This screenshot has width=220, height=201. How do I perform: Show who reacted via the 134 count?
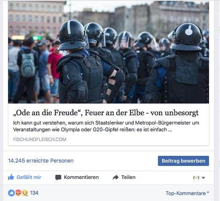click(x=34, y=193)
